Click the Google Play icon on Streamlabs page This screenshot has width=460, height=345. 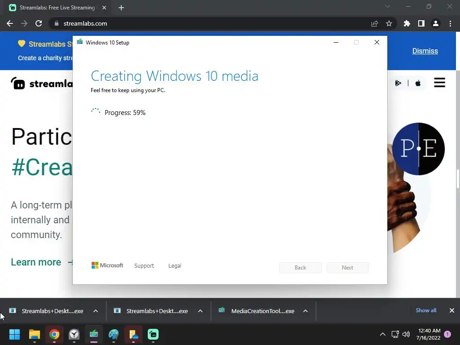point(398,83)
